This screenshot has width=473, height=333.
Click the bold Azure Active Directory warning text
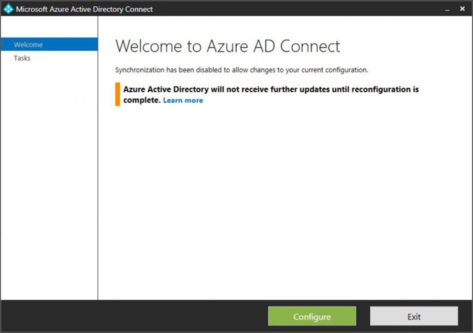(x=271, y=94)
